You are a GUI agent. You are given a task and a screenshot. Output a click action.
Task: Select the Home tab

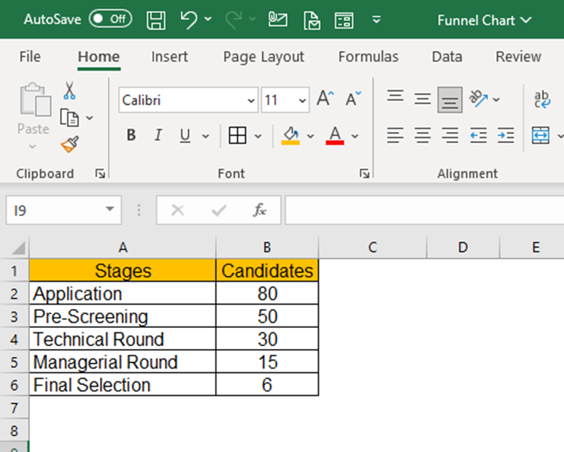(x=98, y=57)
